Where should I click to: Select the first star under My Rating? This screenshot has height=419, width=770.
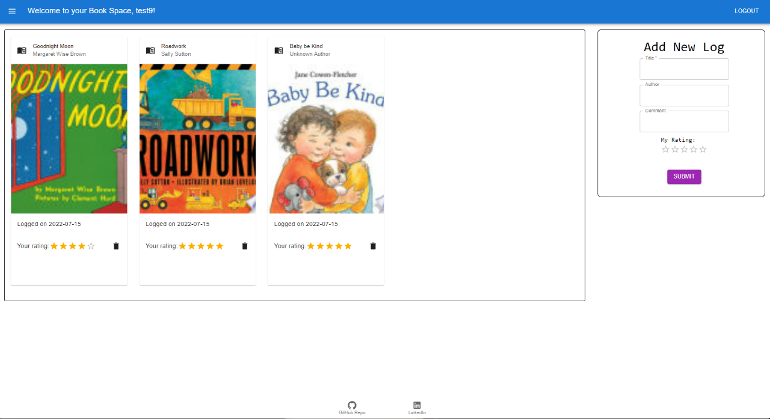665,149
